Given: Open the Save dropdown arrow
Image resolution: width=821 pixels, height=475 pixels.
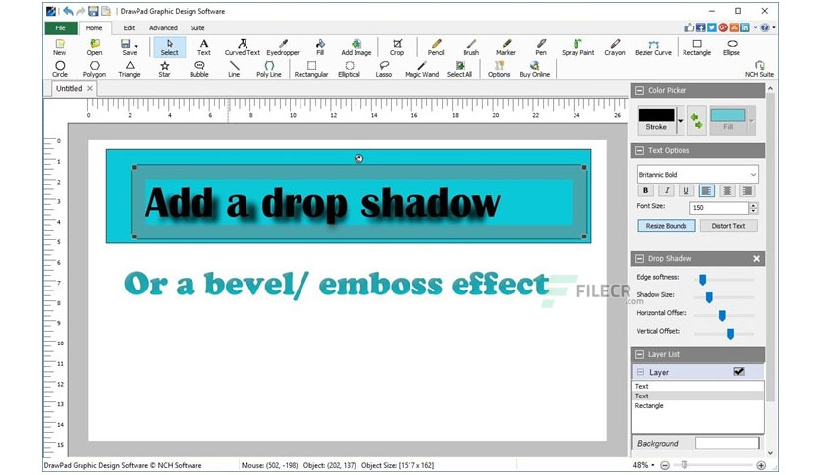Looking at the screenshot, I should [137, 46].
